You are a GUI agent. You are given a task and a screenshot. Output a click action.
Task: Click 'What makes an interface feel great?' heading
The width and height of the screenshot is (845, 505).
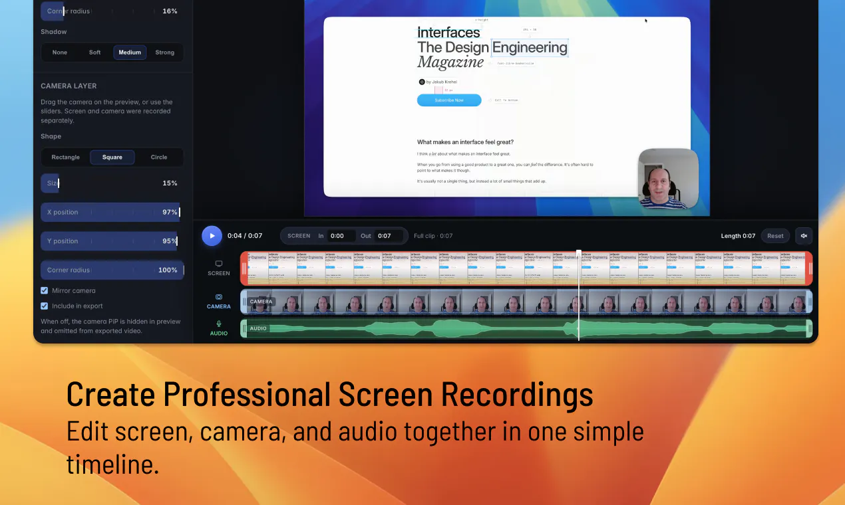pos(465,142)
